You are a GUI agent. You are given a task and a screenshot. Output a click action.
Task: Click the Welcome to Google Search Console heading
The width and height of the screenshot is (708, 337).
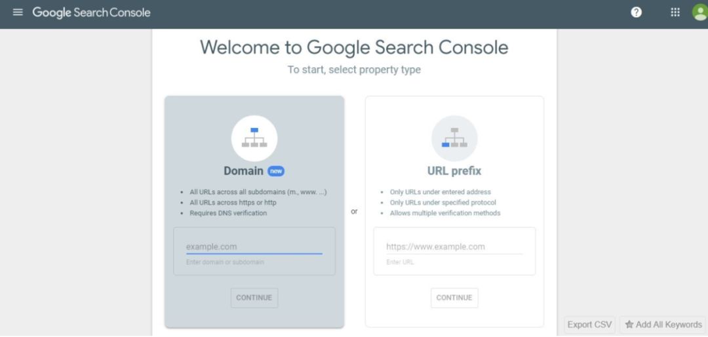coord(354,47)
